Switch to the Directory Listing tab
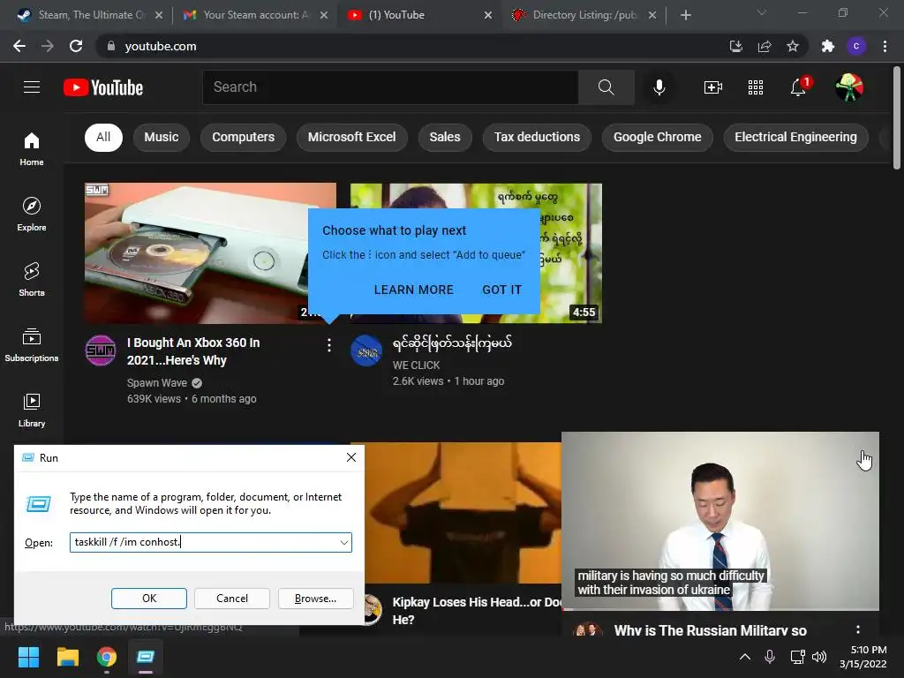Viewport: 904px width, 678px height. coord(586,15)
